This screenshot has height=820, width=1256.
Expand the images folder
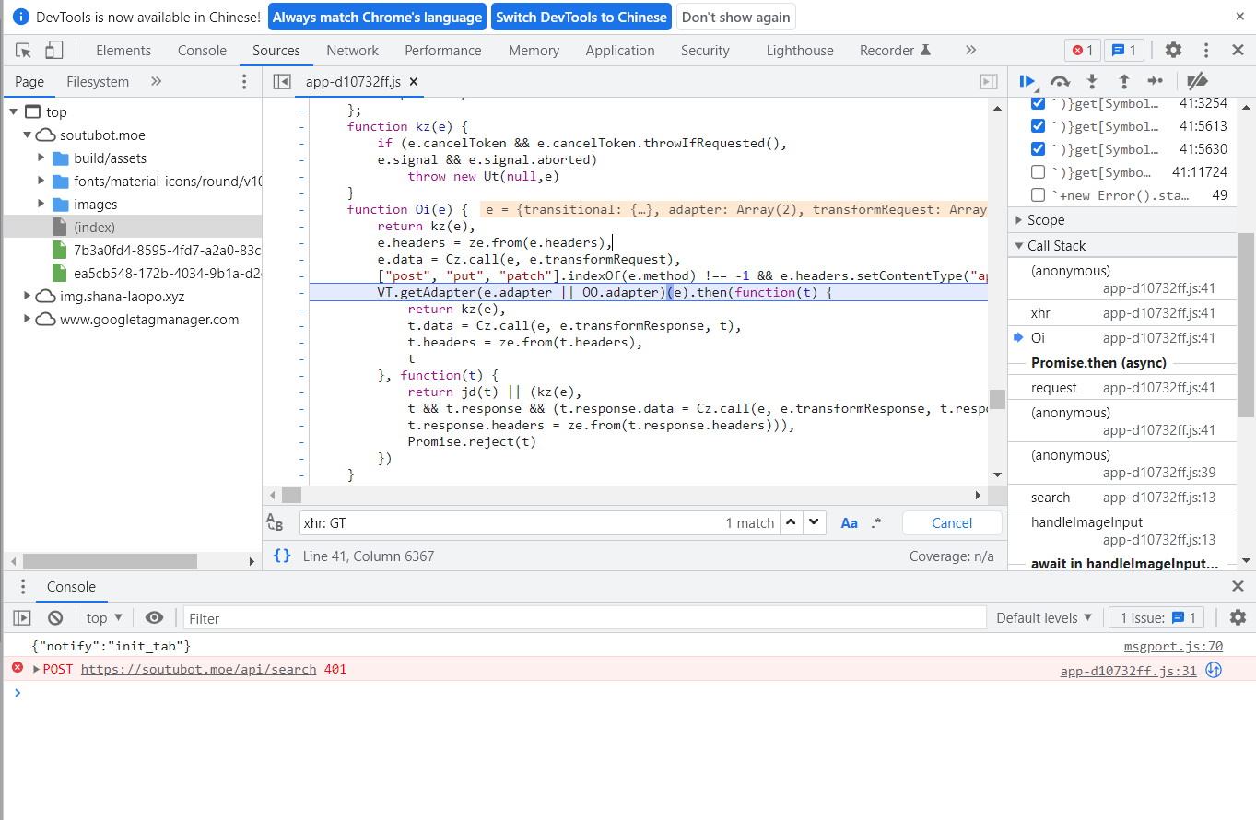pos(41,204)
